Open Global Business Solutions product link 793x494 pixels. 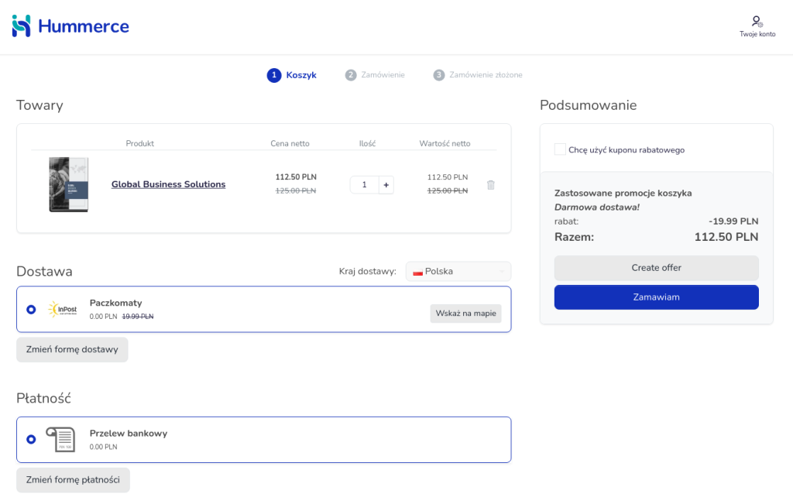168,184
